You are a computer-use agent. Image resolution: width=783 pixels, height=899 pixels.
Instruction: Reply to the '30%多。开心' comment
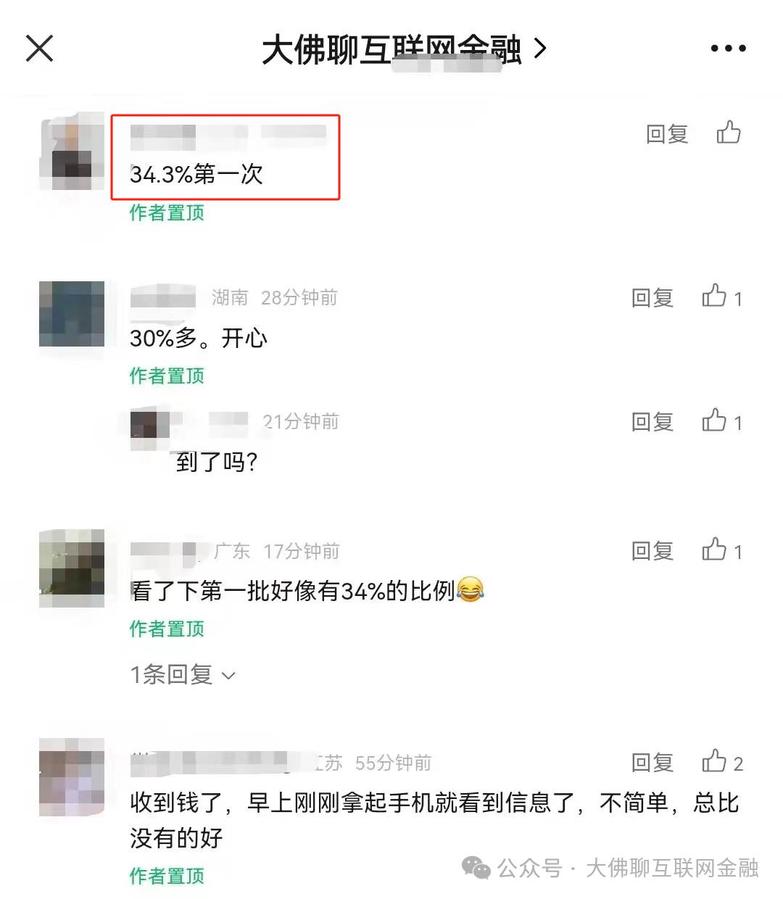(652, 298)
